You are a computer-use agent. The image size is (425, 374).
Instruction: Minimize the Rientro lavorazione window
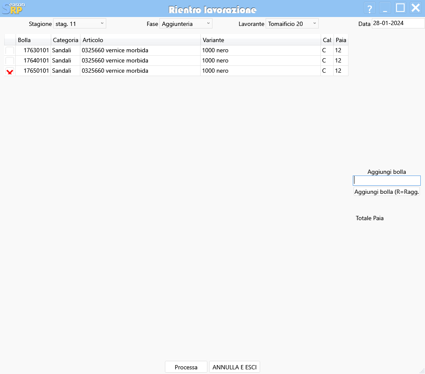tap(385, 8)
